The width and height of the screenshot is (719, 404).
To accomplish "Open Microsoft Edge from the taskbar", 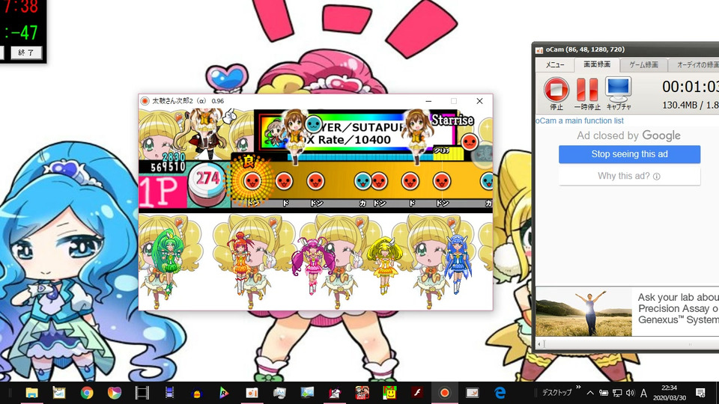I will [500, 393].
